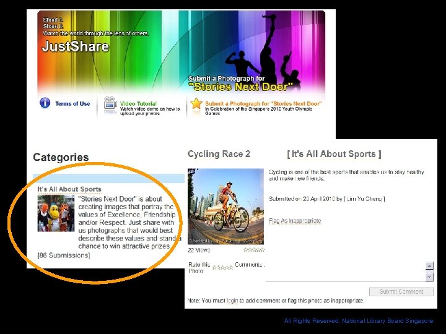This screenshot has height=334, width=446.
Task: Click inside the Comments text box
Action: [x=345, y=272]
